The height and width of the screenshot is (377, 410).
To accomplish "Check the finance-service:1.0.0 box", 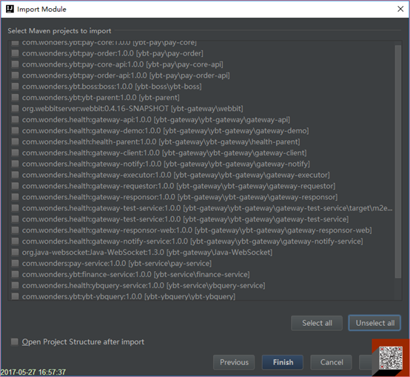I will (15, 274).
